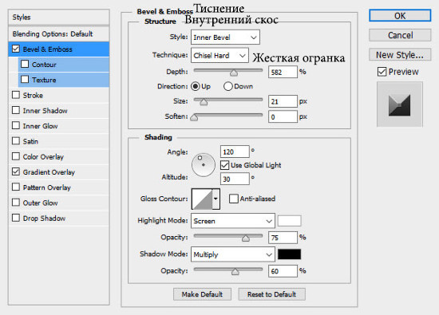Open the Drop Shadow settings row label

[44, 219]
